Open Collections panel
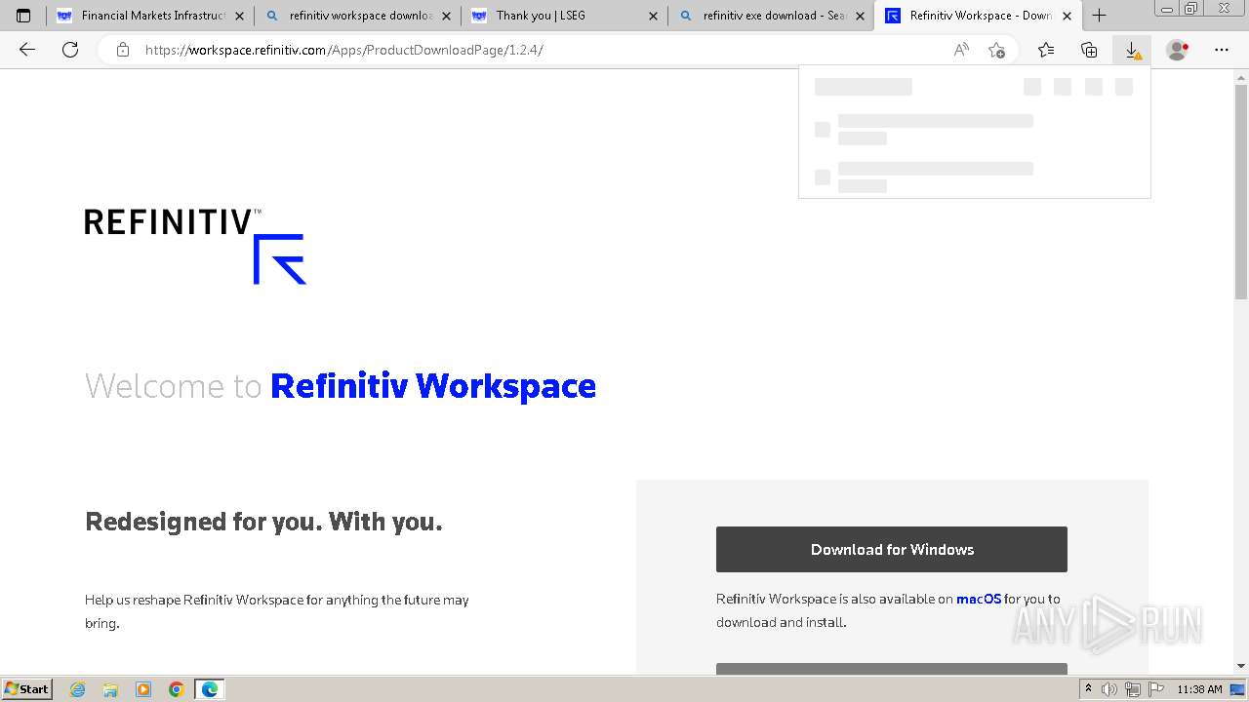Viewport: 1249px width, 702px height. [x=1089, y=50]
